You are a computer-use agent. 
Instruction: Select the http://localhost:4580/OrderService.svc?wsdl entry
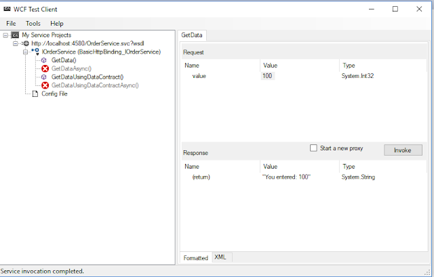coord(87,43)
